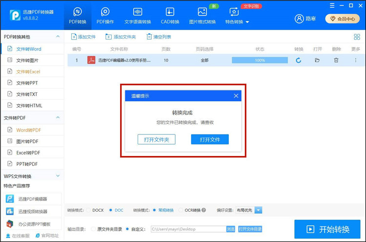Open the PDF转换 tab
The height and width of the screenshot is (242, 366).
tap(78, 16)
